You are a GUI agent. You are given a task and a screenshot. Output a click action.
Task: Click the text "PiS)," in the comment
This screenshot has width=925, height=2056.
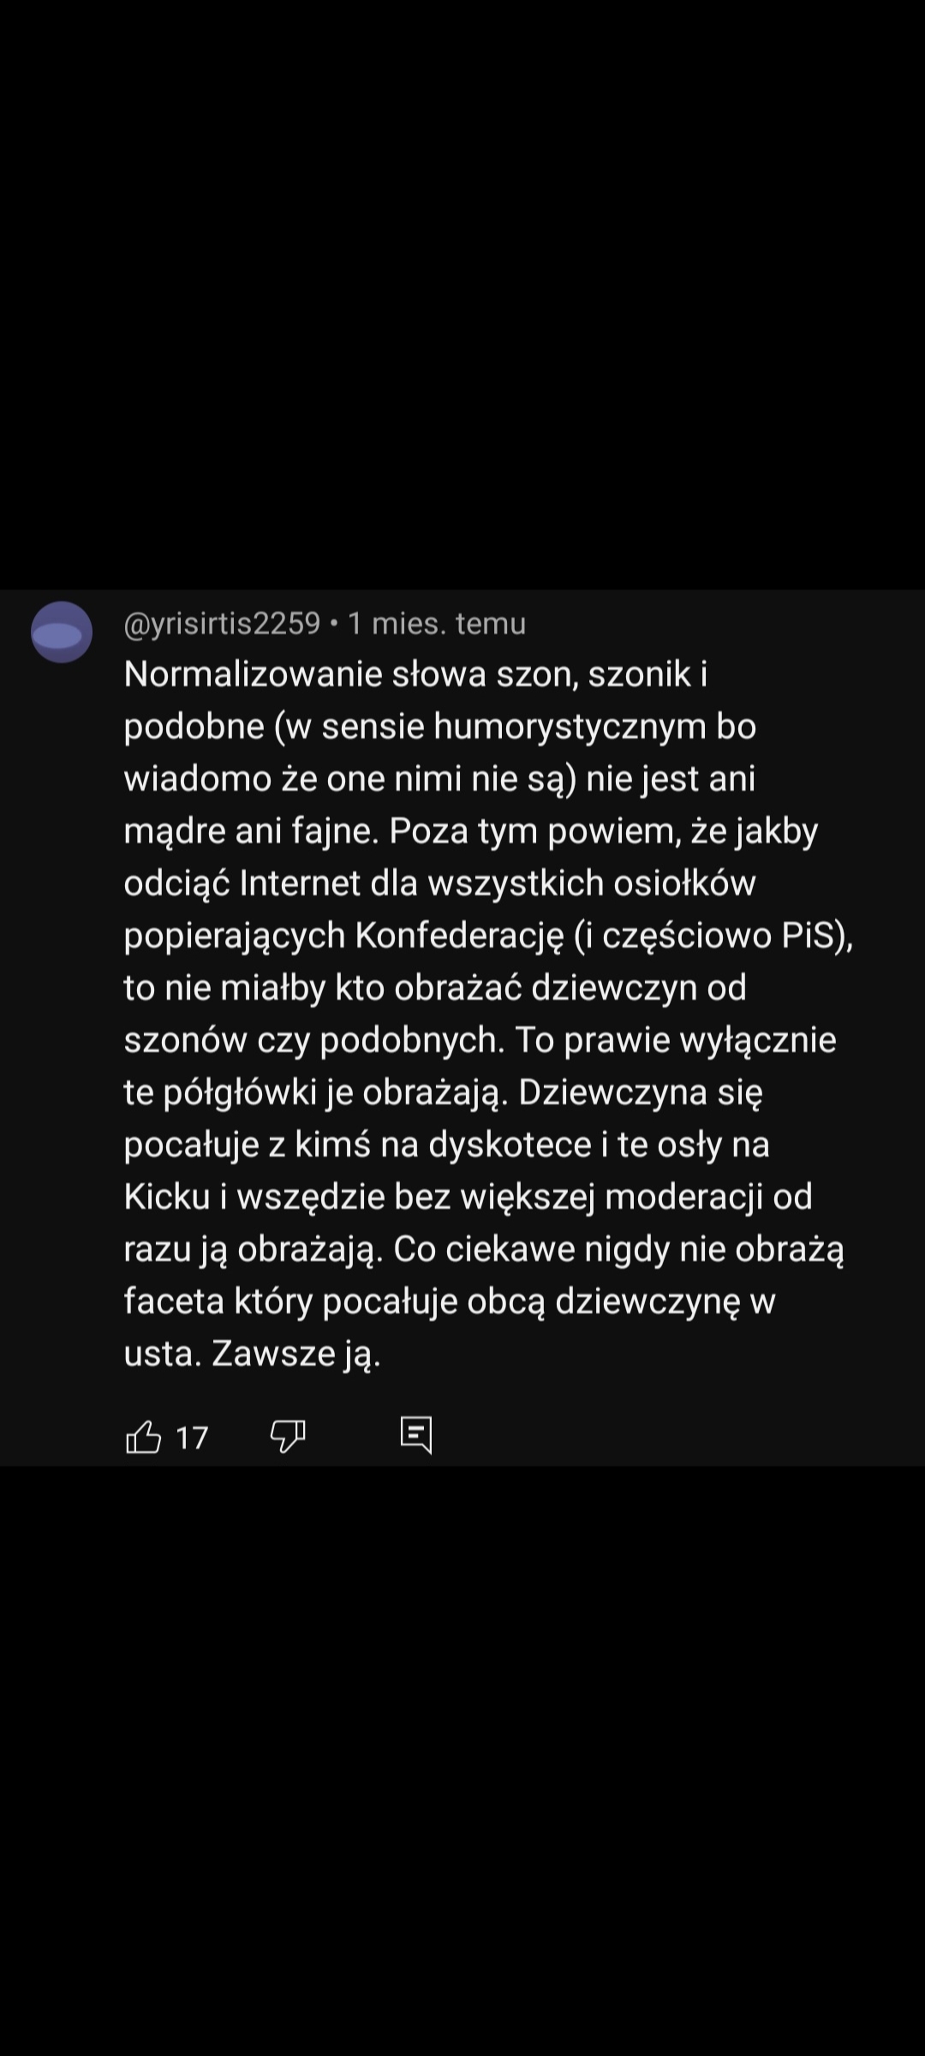coord(818,936)
